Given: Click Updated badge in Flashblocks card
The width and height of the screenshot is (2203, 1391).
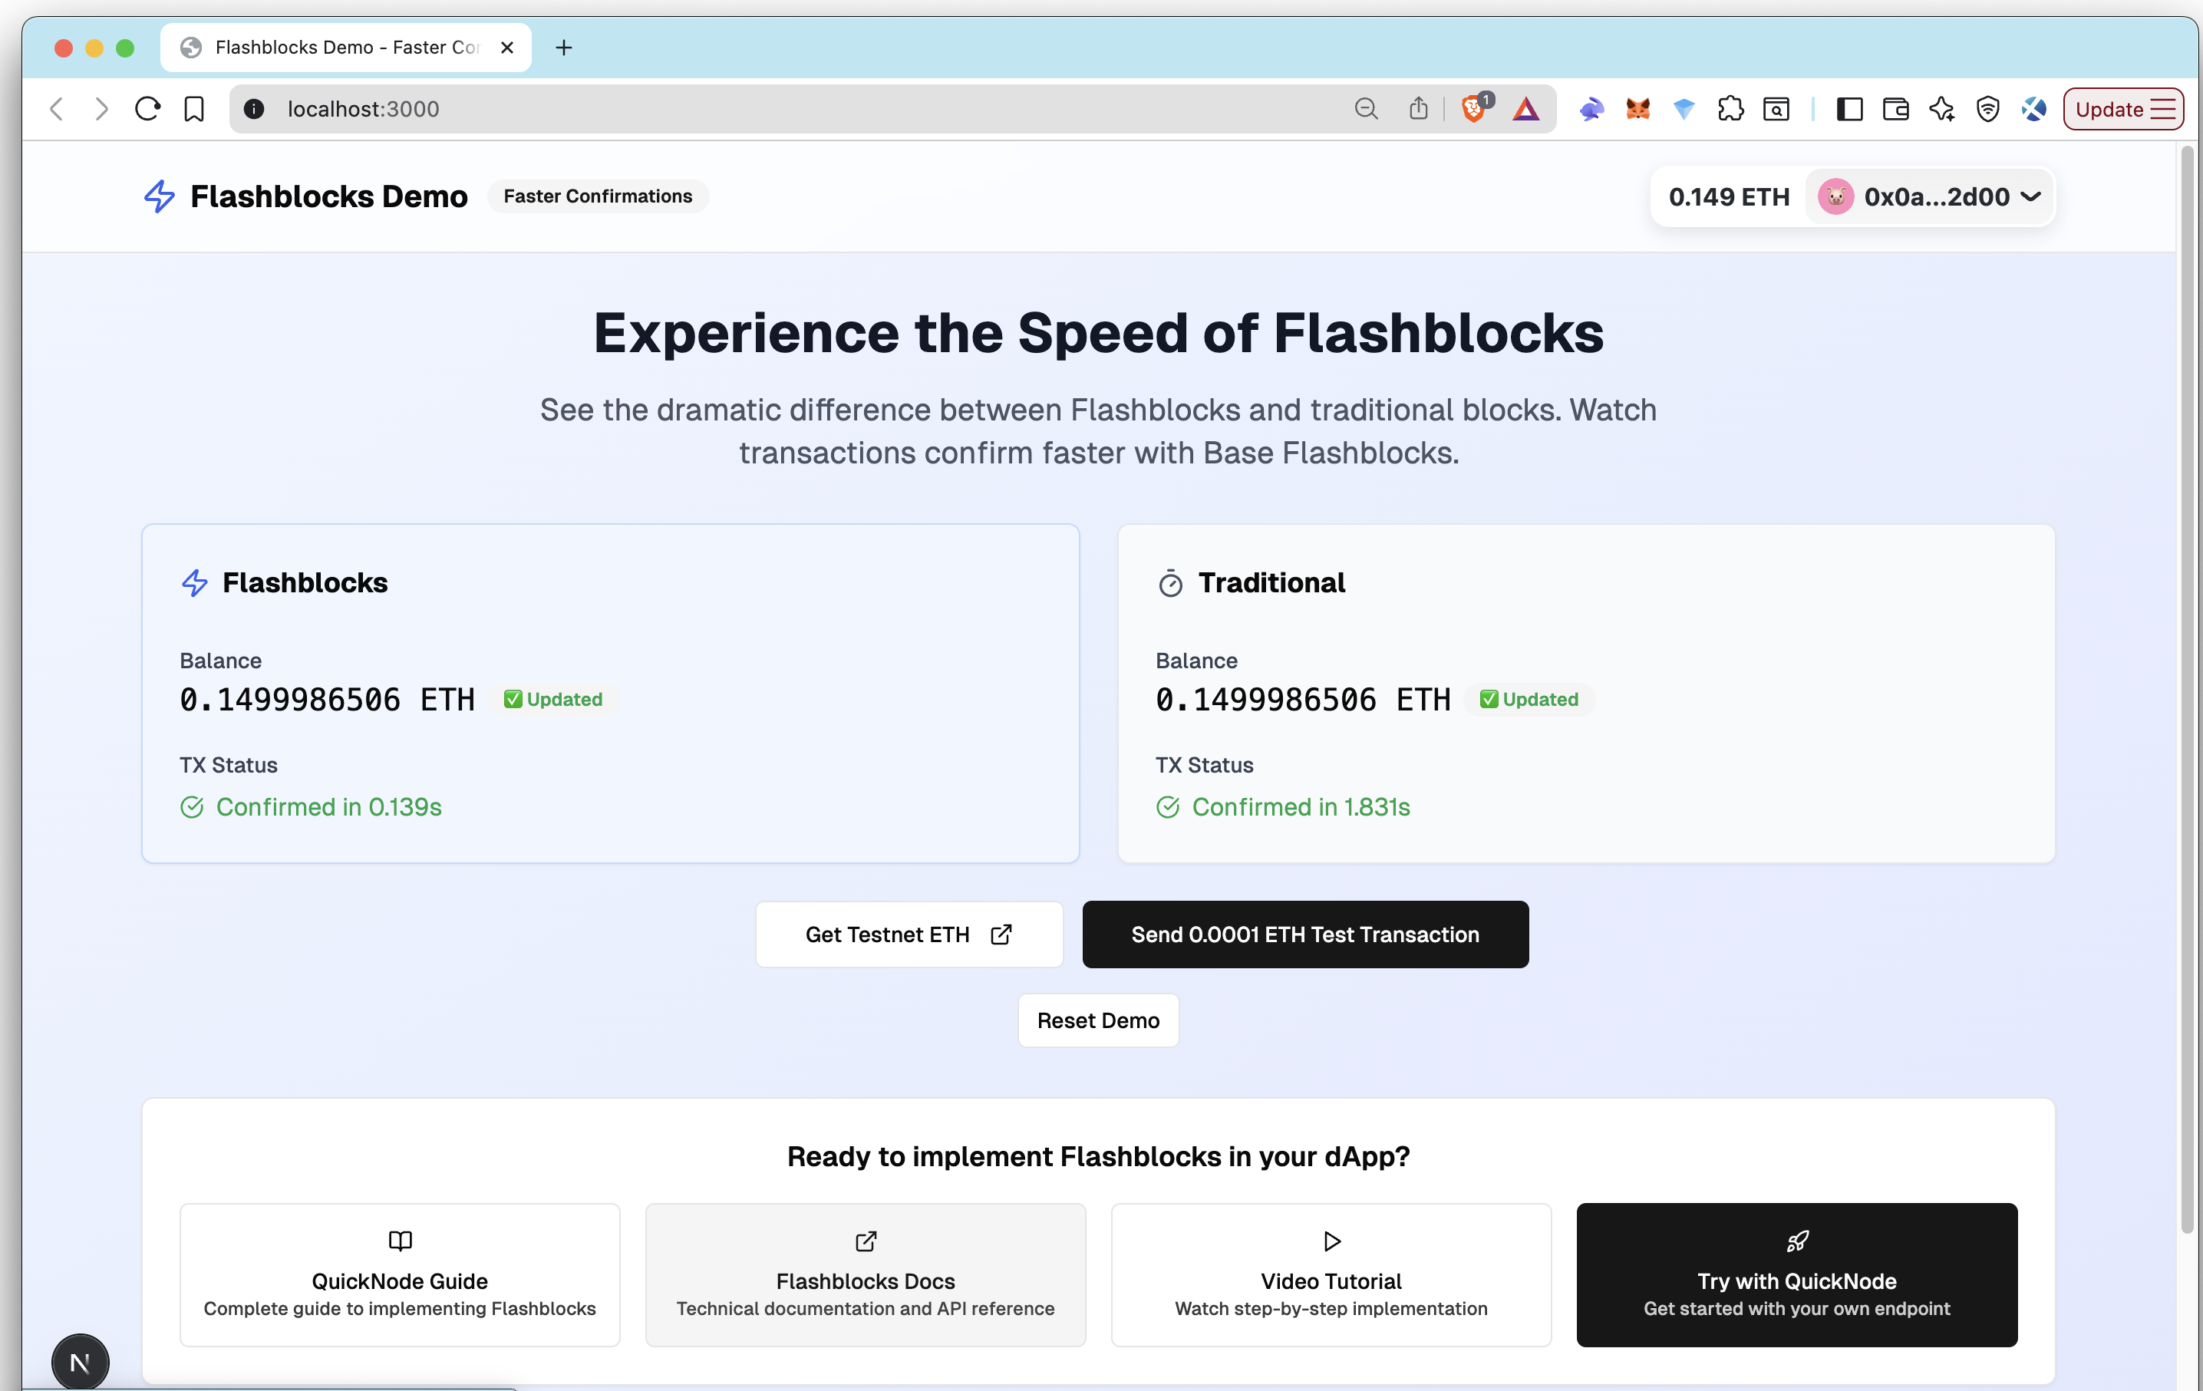Looking at the screenshot, I should point(553,699).
